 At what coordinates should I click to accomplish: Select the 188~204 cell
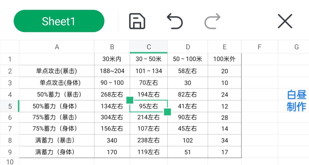pyautogui.click(x=112, y=71)
